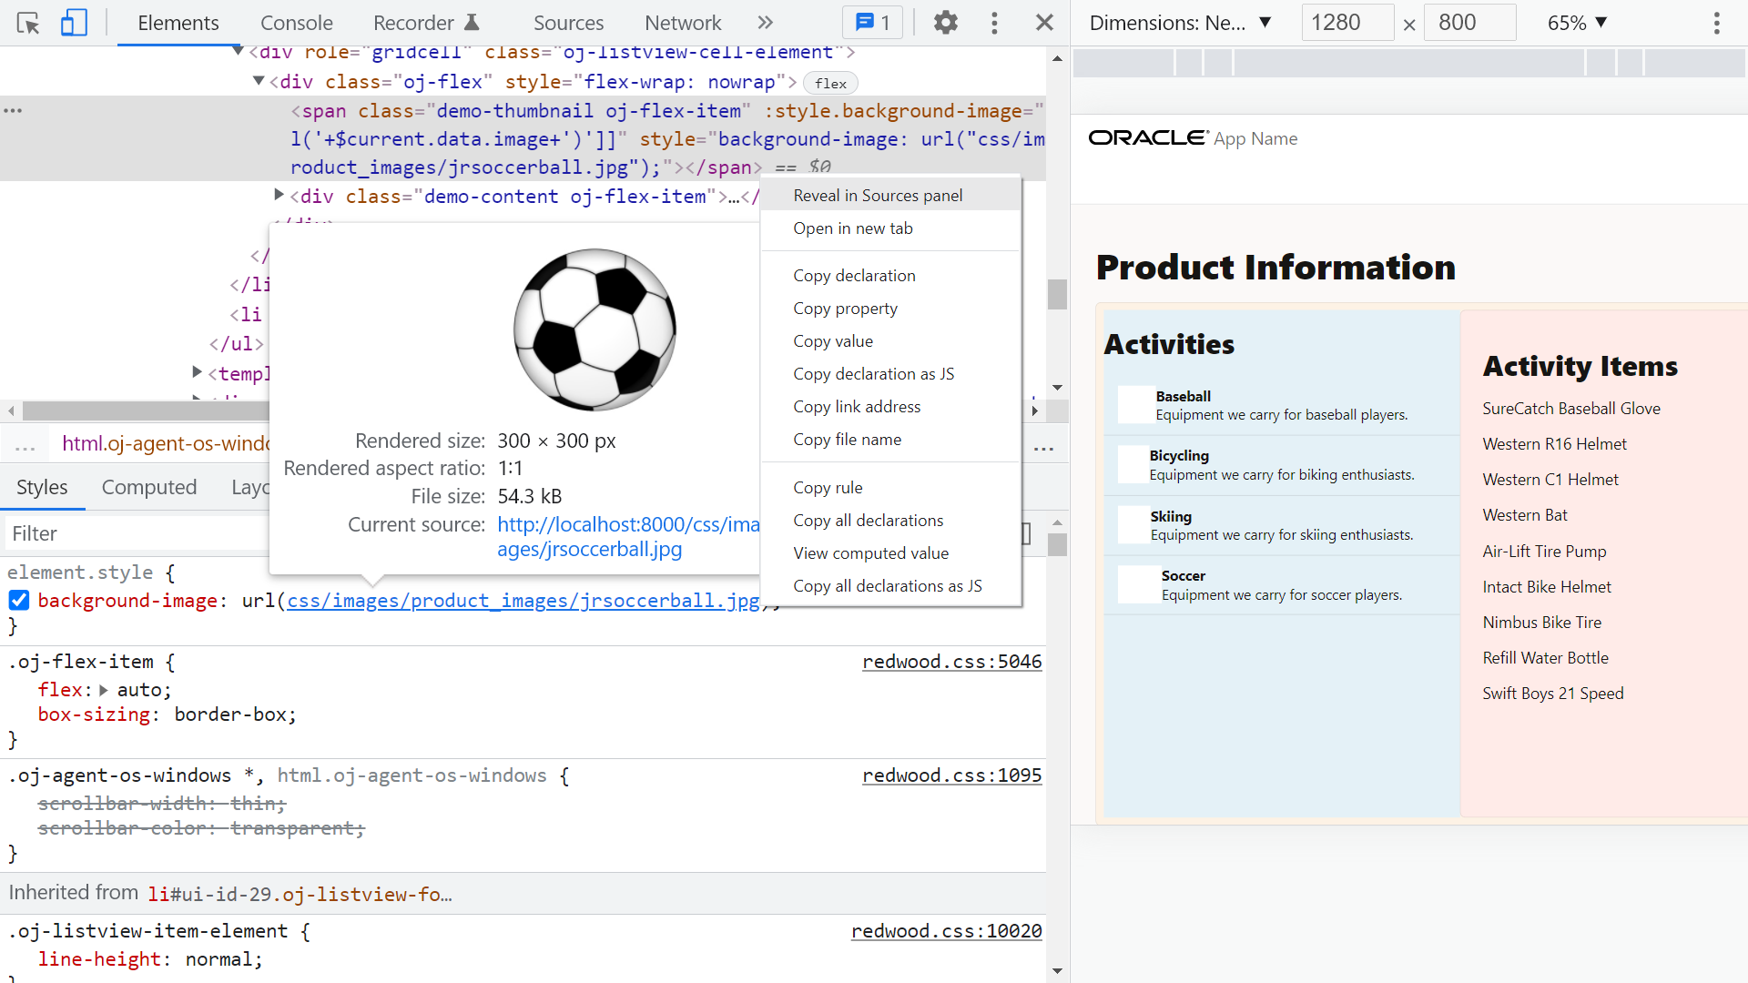
Task: Open the DevTools three-dot menu
Action: (x=994, y=23)
